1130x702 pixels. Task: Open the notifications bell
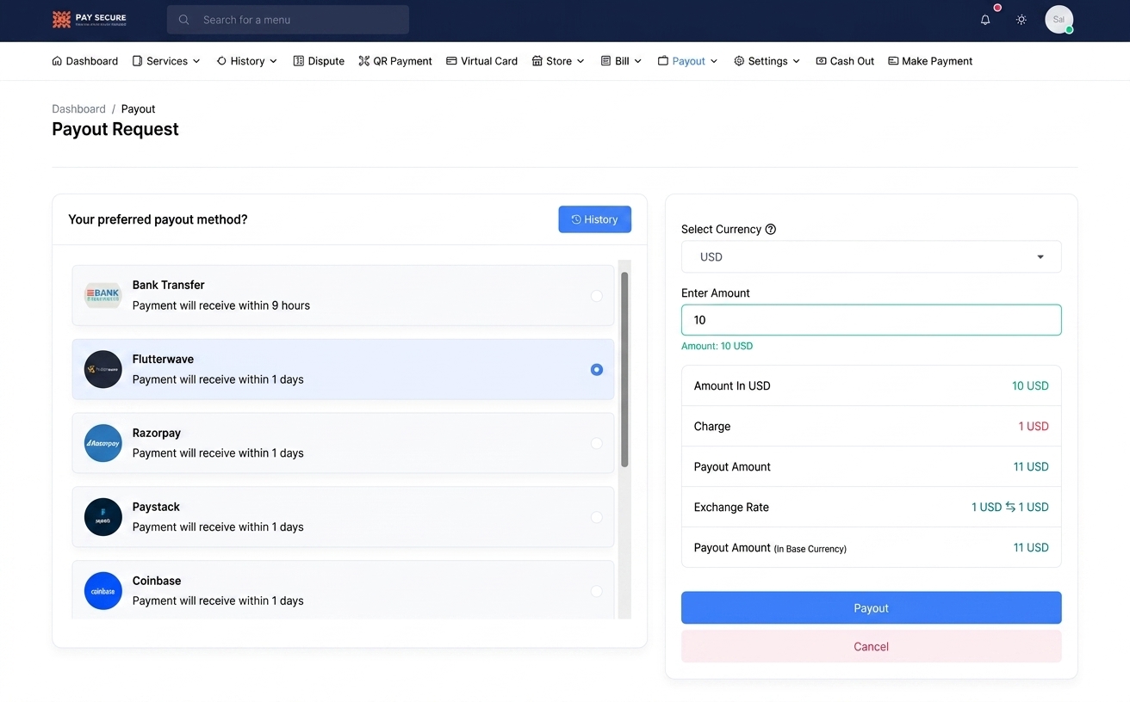[985, 19]
